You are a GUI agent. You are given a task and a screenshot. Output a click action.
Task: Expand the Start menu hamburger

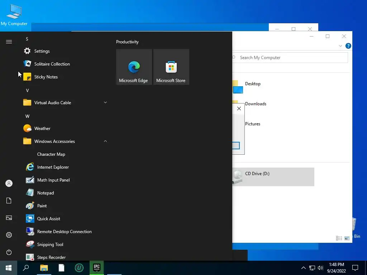tap(9, 42)
